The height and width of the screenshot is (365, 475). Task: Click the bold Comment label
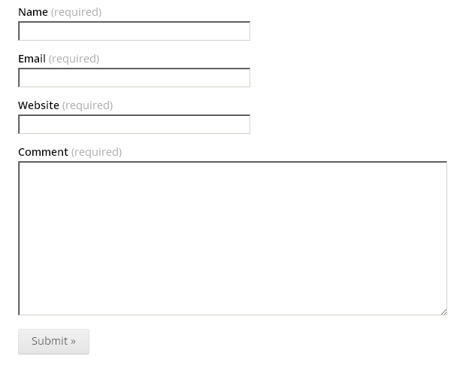(43, 152)
